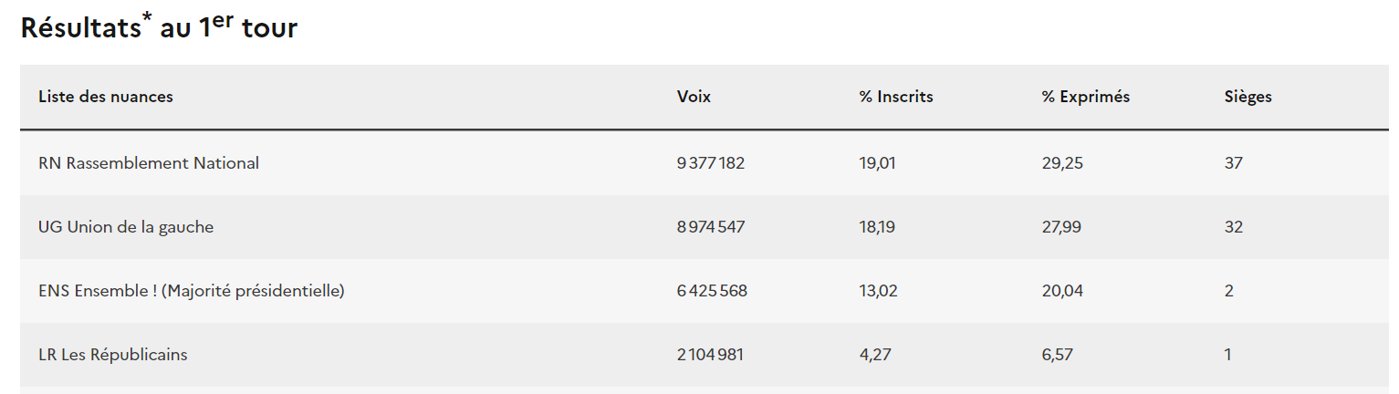
Task: Click the 'Voix' column header
Action: [694, 97]
